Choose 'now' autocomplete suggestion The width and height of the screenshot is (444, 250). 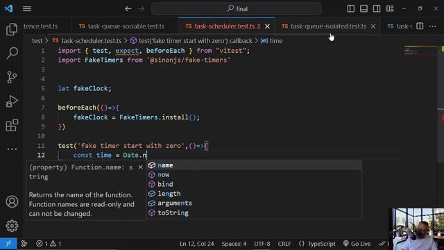click(x=254, y=174)
